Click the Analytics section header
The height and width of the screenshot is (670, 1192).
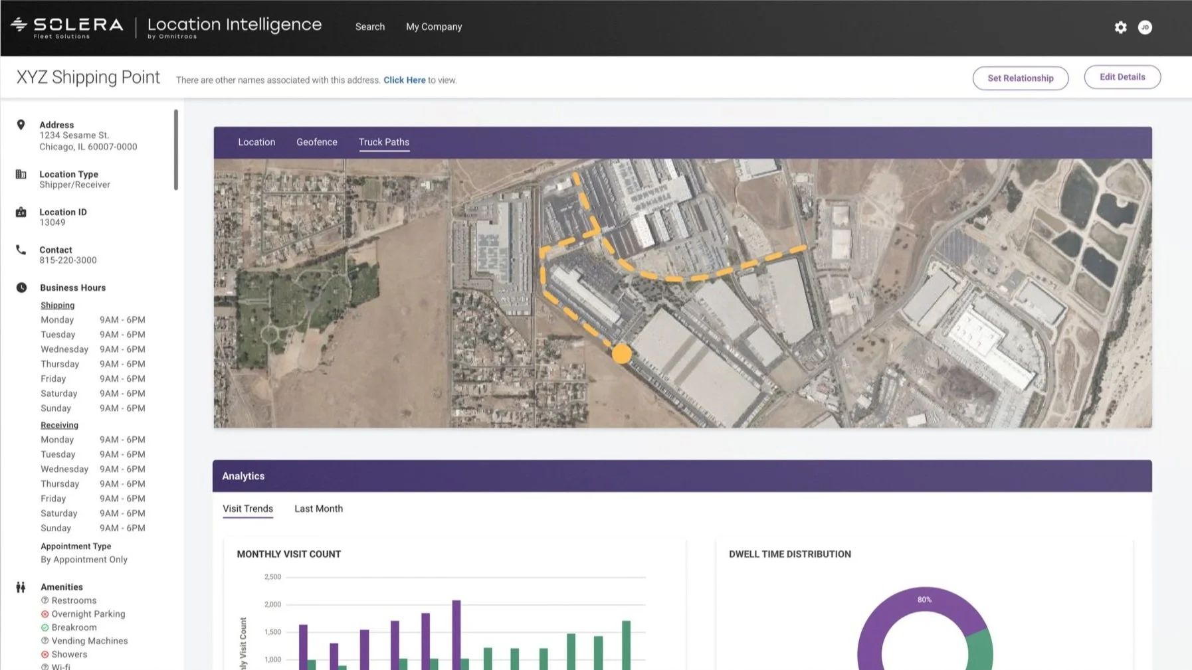coord(682,476)
